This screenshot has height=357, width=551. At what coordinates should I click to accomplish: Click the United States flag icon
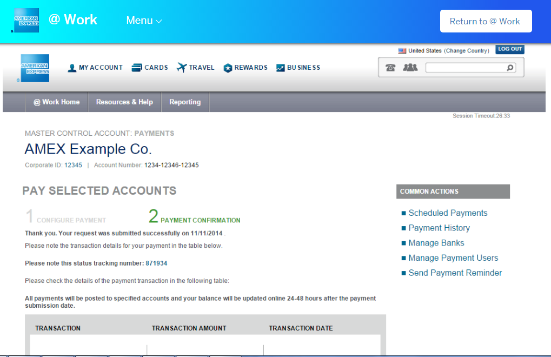click(x=402, y=51)
